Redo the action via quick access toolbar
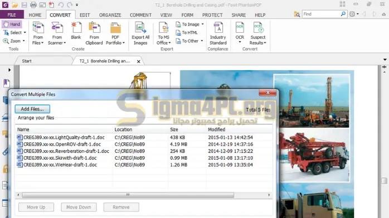 pos(70,4)
